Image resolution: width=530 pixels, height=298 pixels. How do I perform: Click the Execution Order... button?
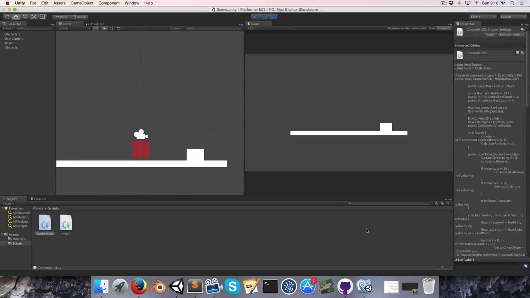510,35
